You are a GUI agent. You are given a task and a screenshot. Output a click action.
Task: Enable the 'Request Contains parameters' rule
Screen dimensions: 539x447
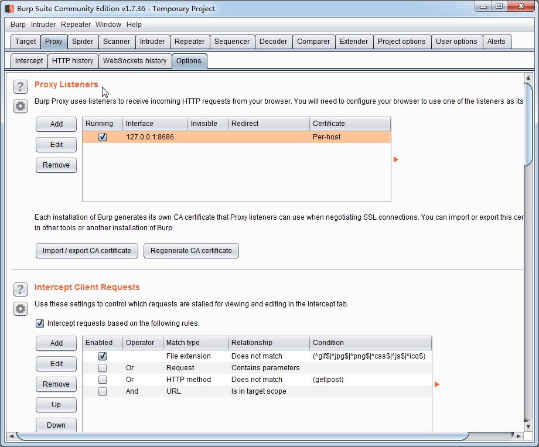103,368
